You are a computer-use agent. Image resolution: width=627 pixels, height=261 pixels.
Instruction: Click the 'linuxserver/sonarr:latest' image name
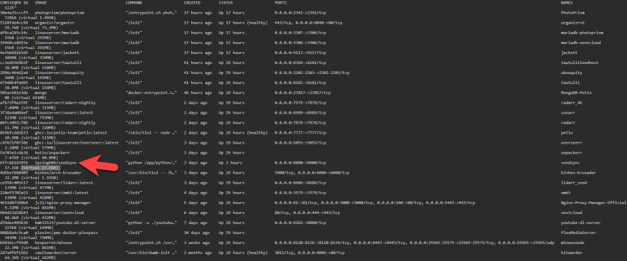pyautogui.click(x=65, y=113)
